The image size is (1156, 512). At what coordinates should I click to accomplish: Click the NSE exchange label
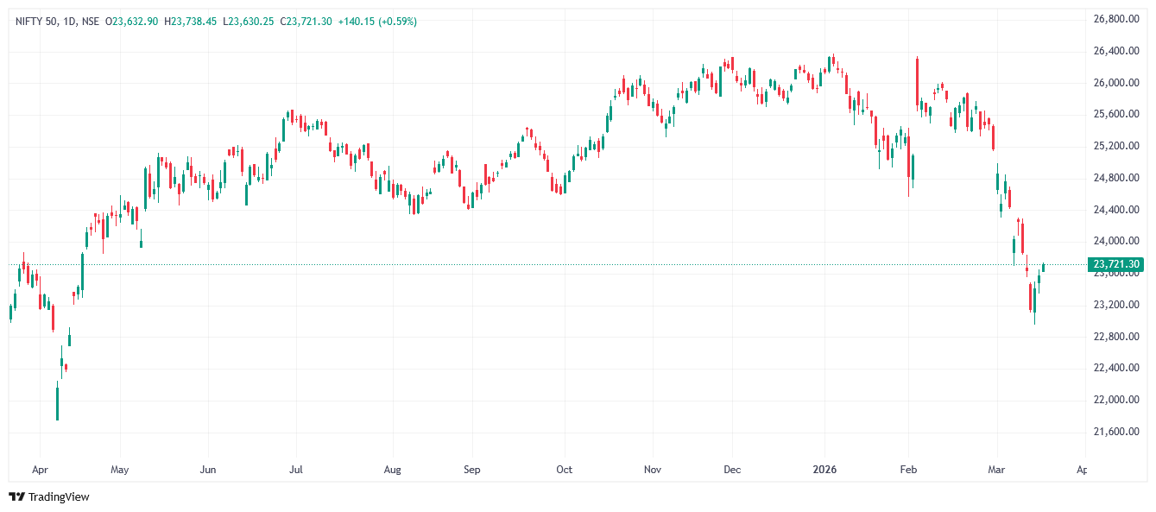point(92,21)
